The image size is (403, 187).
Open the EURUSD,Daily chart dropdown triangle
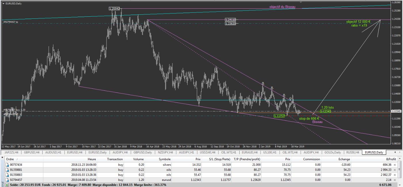pyautogui.click(x=3, y=3)
